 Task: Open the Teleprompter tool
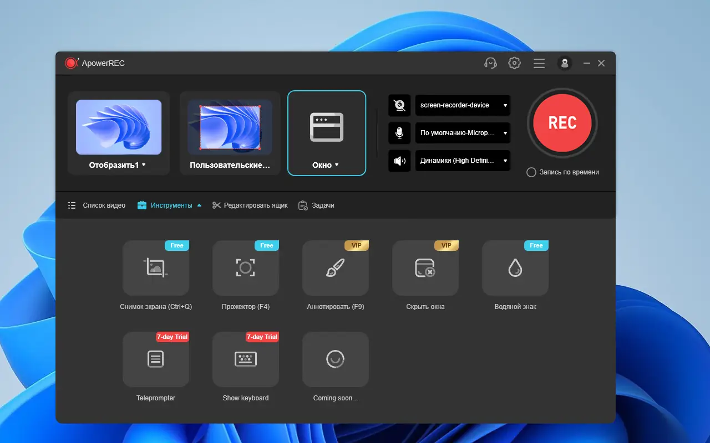(x=156, y=359)
